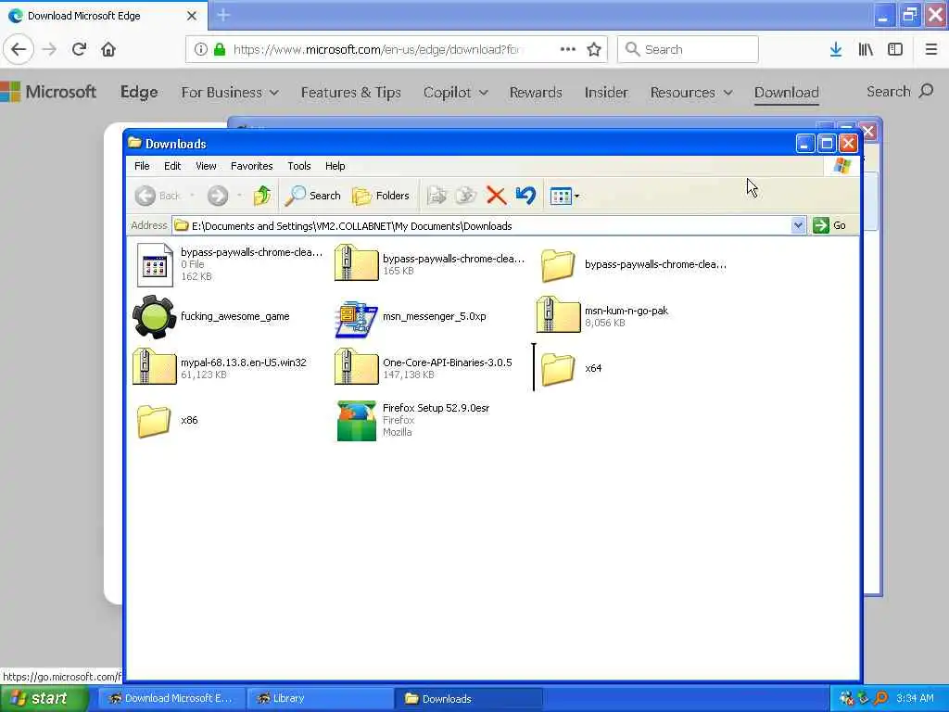Click the Forward arrow in Explorer
This screenshot has height=712, width=949.
218,195
